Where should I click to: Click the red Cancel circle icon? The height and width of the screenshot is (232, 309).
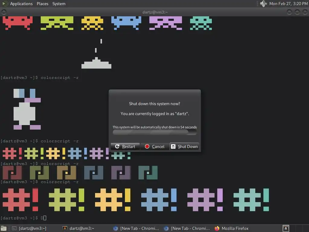tap(147, 147)
